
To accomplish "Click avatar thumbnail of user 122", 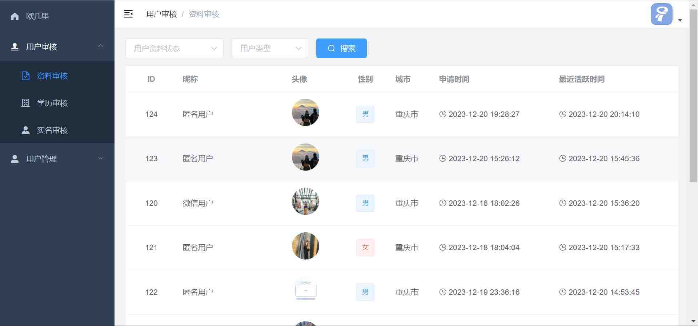I will [305, 290].
